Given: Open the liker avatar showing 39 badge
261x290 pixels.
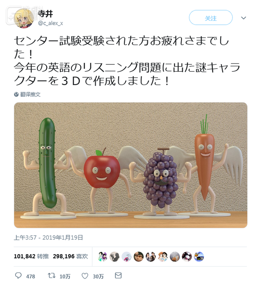Looking at the screenshot, I should coord(199,257).
